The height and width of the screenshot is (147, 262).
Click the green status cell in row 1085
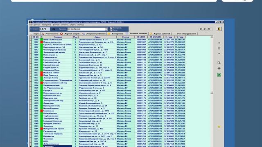42,40
